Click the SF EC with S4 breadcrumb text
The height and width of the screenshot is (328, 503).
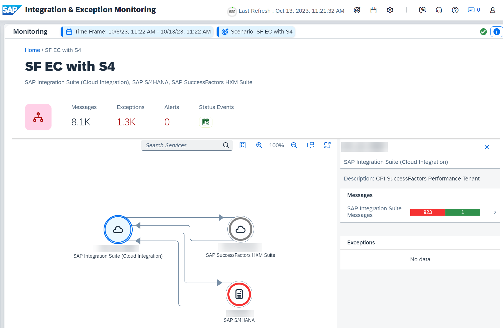click(x=63, y=50)
